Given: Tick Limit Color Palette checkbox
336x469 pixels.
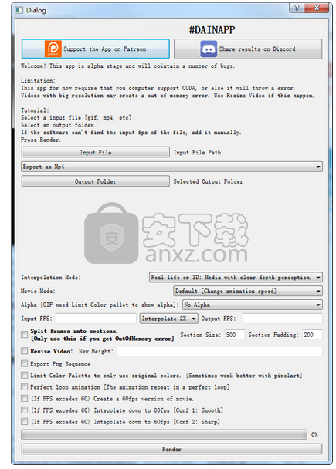Looking at the screenshot, I should [x=25, y=375].
